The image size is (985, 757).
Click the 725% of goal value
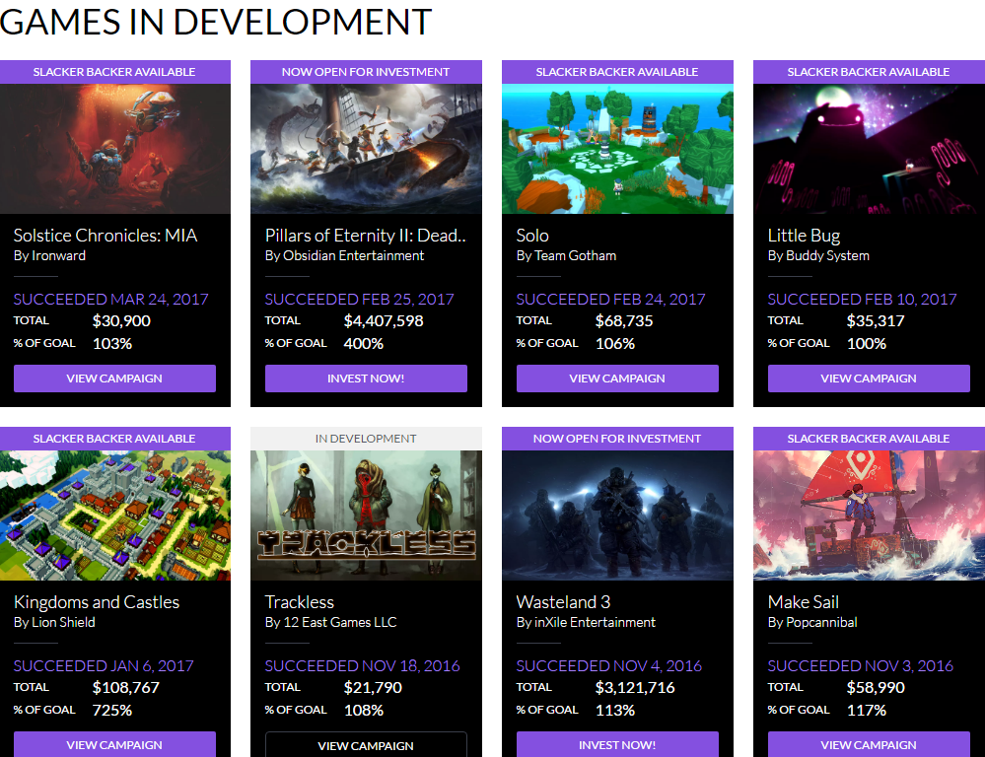(112, 711)
